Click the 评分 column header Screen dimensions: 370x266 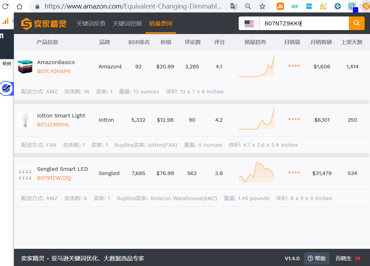coord(219,42)
